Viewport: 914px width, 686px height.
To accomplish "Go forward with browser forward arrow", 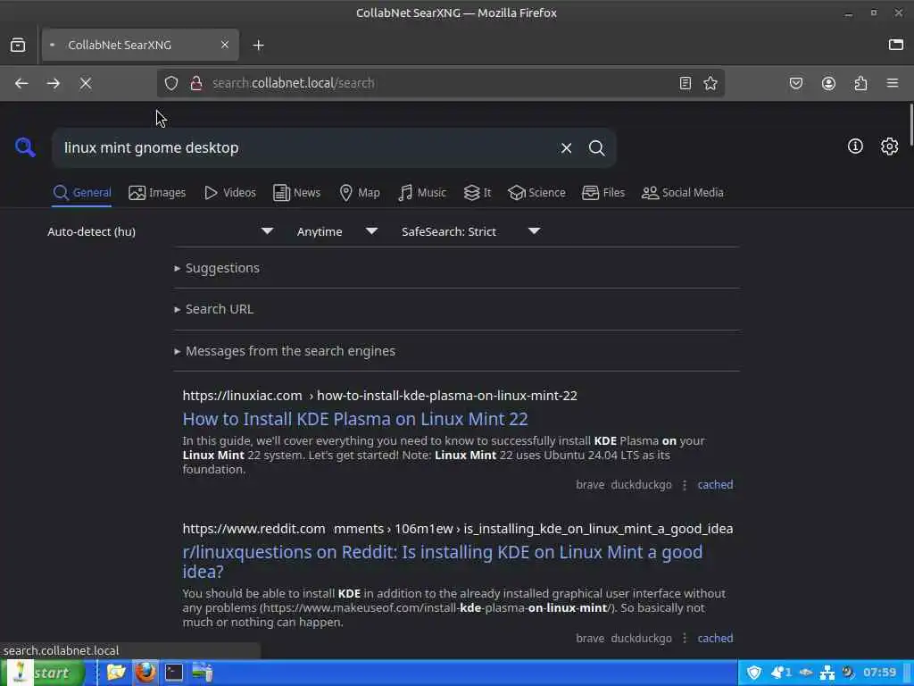I will [53, 83].
